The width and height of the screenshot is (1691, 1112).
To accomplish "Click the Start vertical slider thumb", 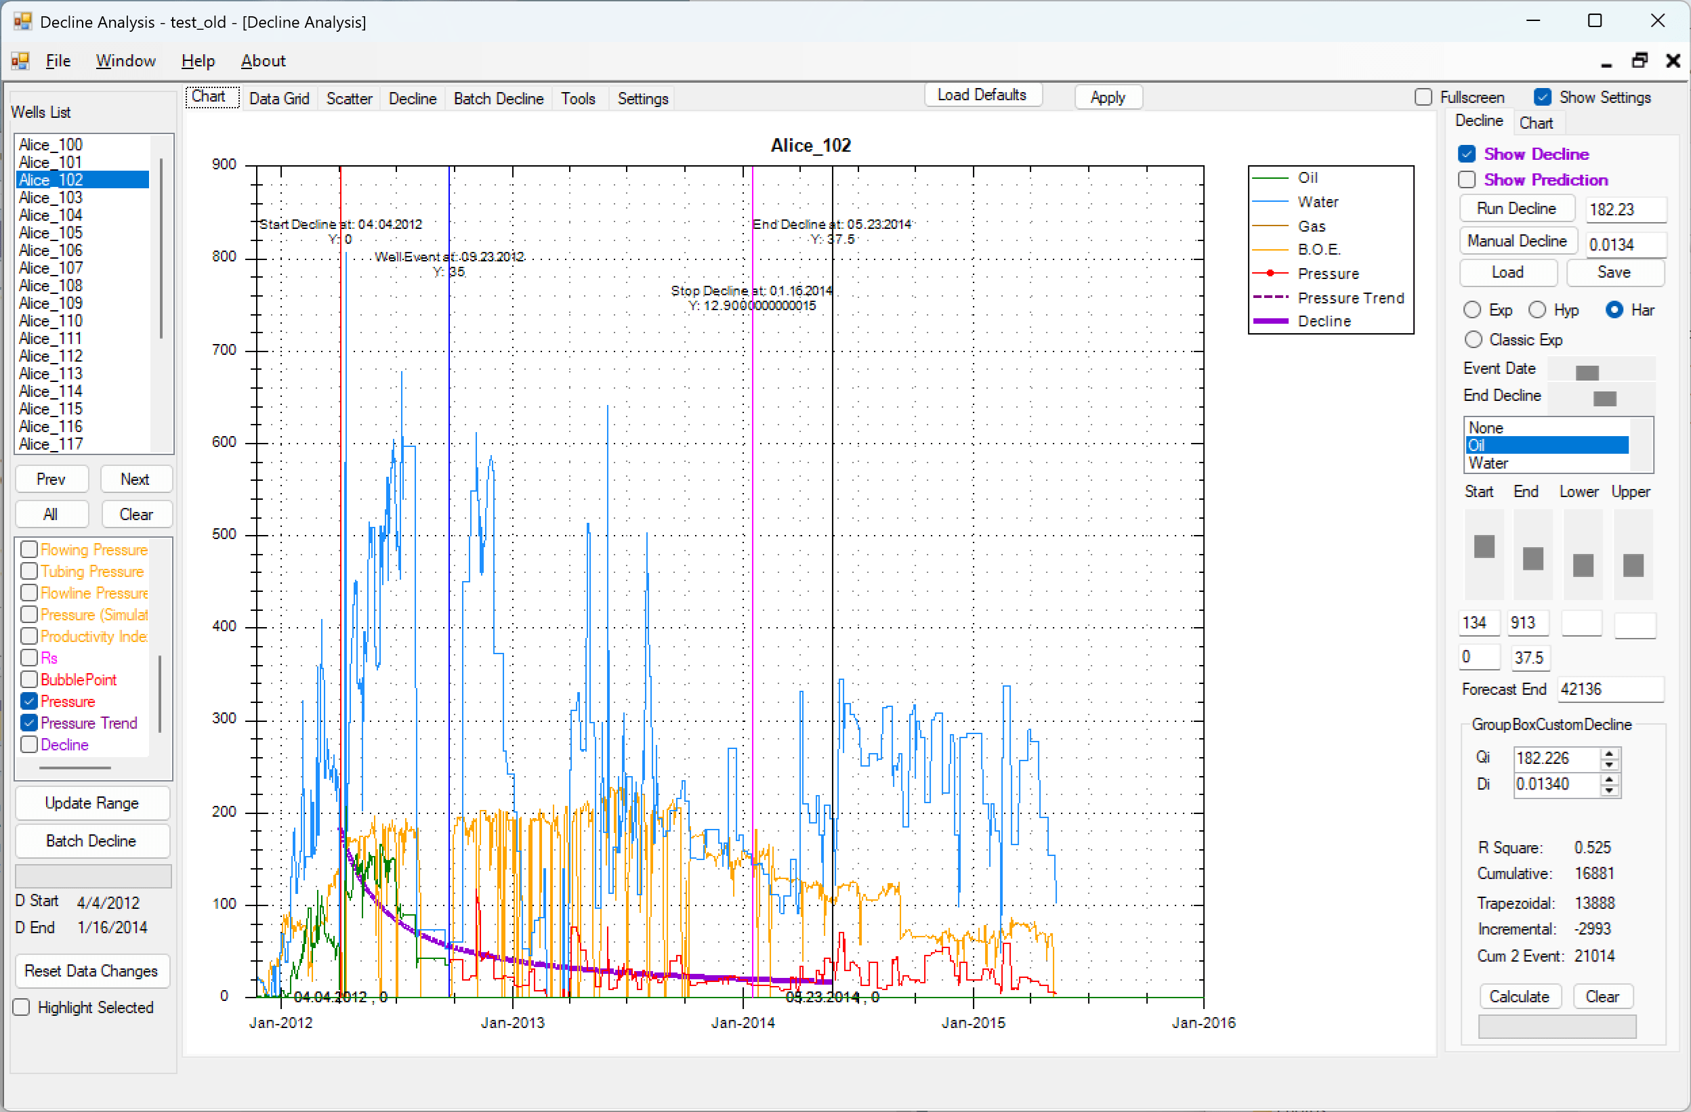I will click(x=1484, y=546).
